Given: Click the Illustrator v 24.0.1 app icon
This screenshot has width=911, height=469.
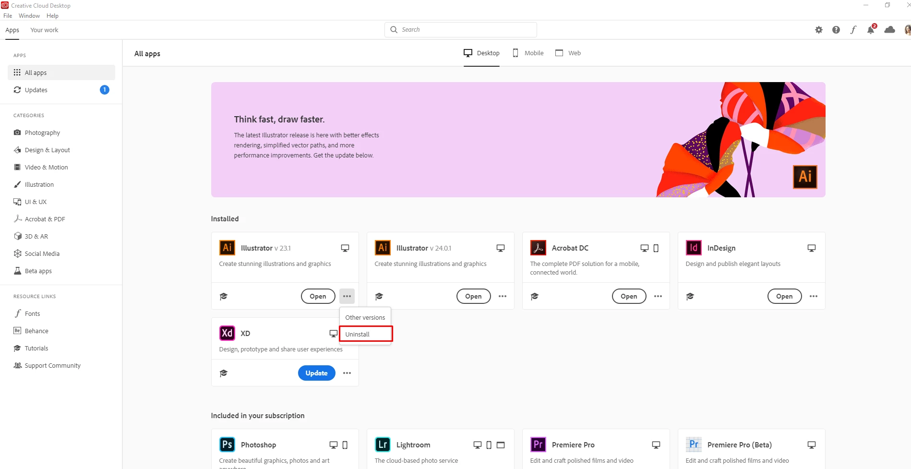Looking at the screenshot, I should point(383,248).
